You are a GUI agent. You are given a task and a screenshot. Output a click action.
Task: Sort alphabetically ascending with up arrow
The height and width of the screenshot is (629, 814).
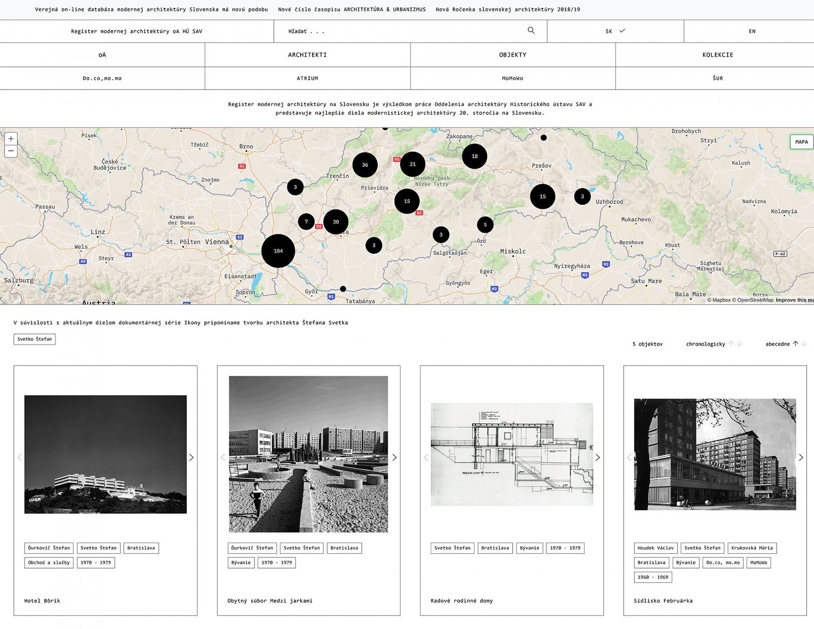[795, 343]
